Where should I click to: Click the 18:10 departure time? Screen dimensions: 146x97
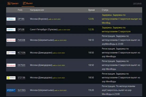[x=91, y=40]
